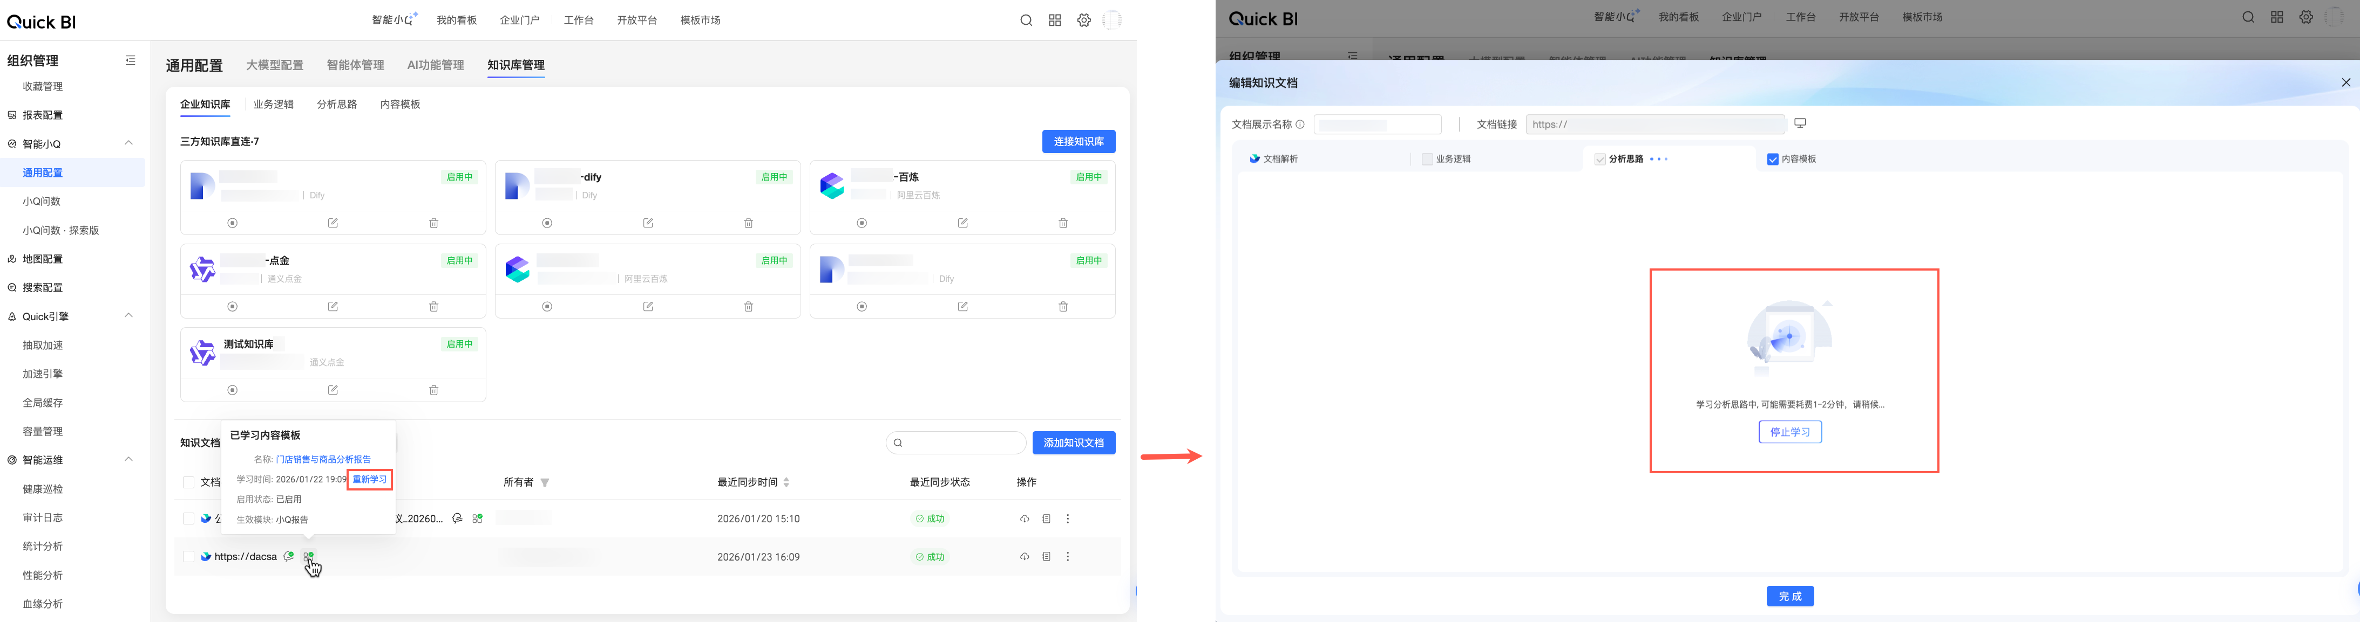Viewport: 2360px width, 622px height.
Task: Collapse the Quick引擎 sidebar section
Action: click(x=129, y=315)
